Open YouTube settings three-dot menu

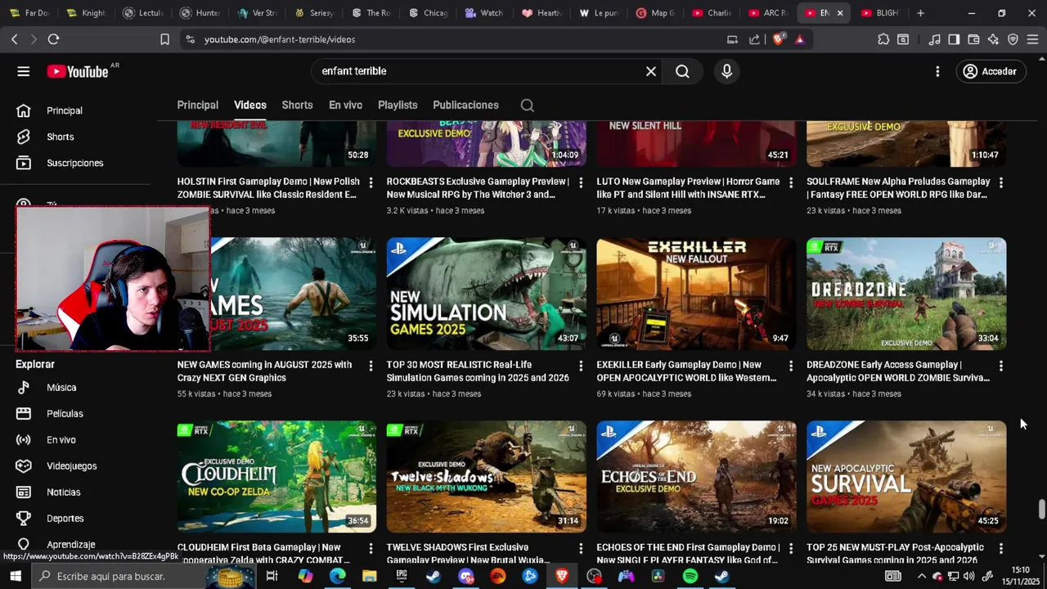(937, 71)
